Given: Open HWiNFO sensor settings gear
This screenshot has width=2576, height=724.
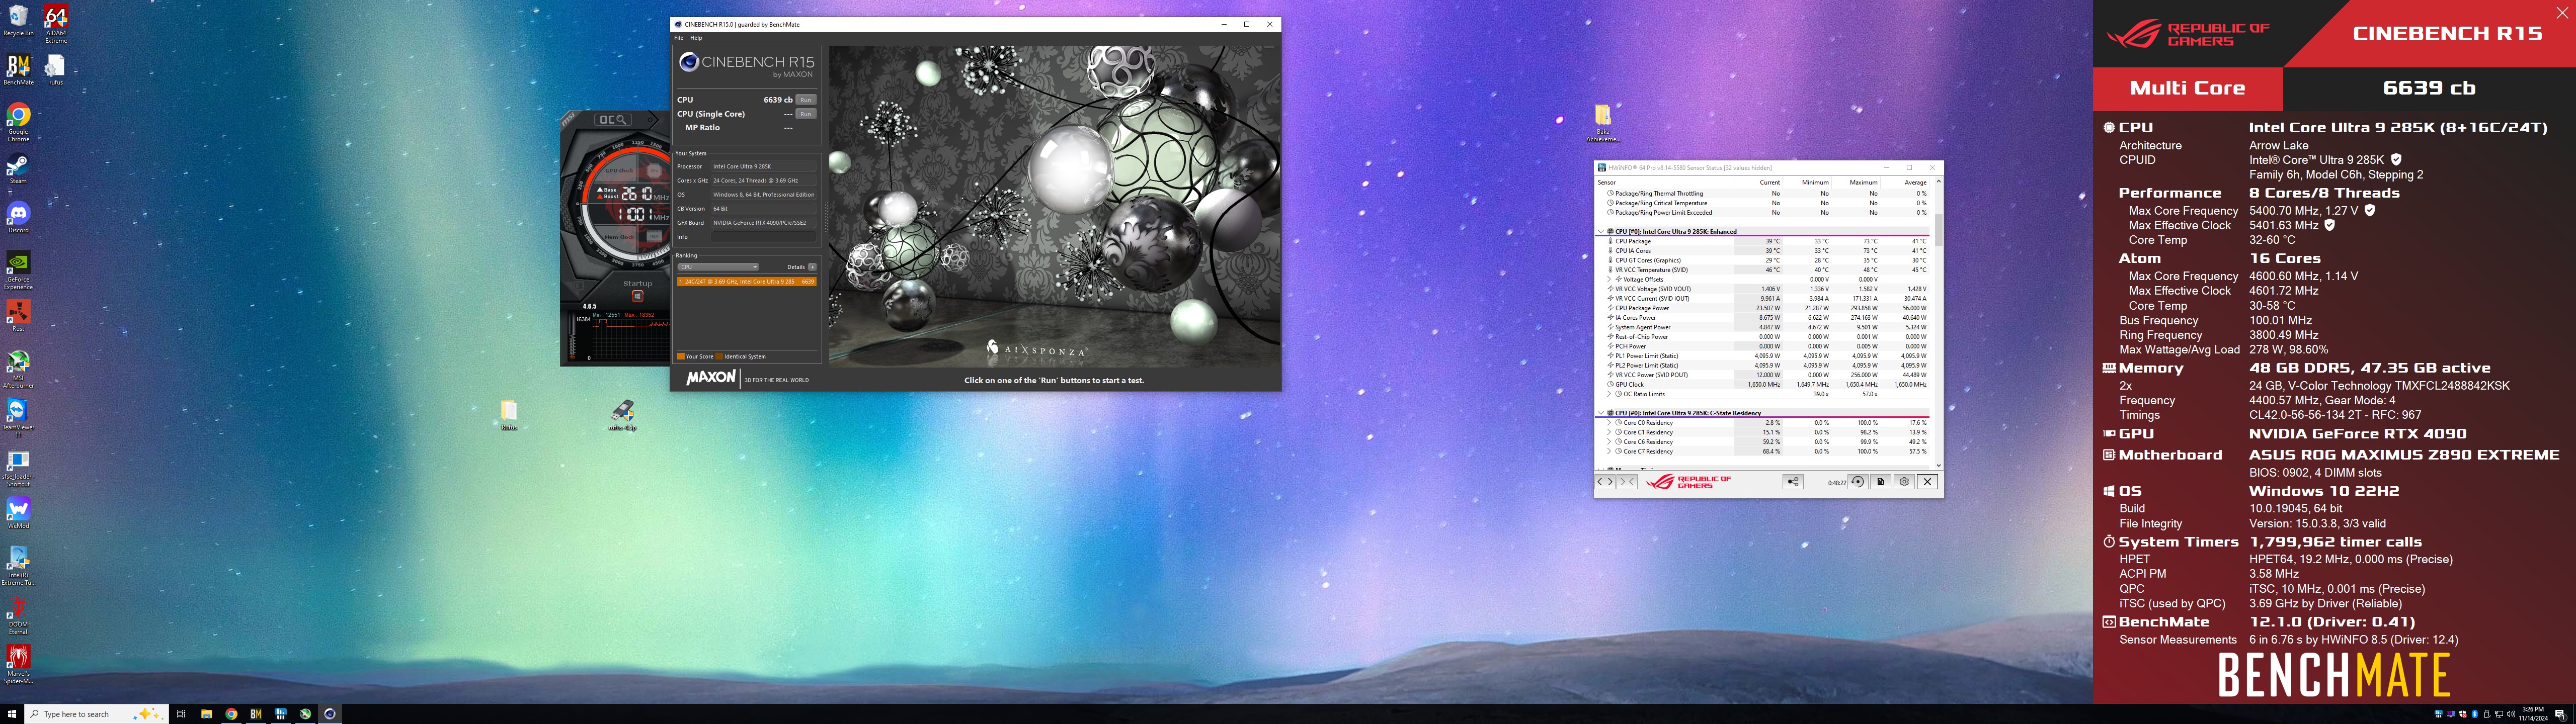Looking at the screenshot, I should (1904, 482).
